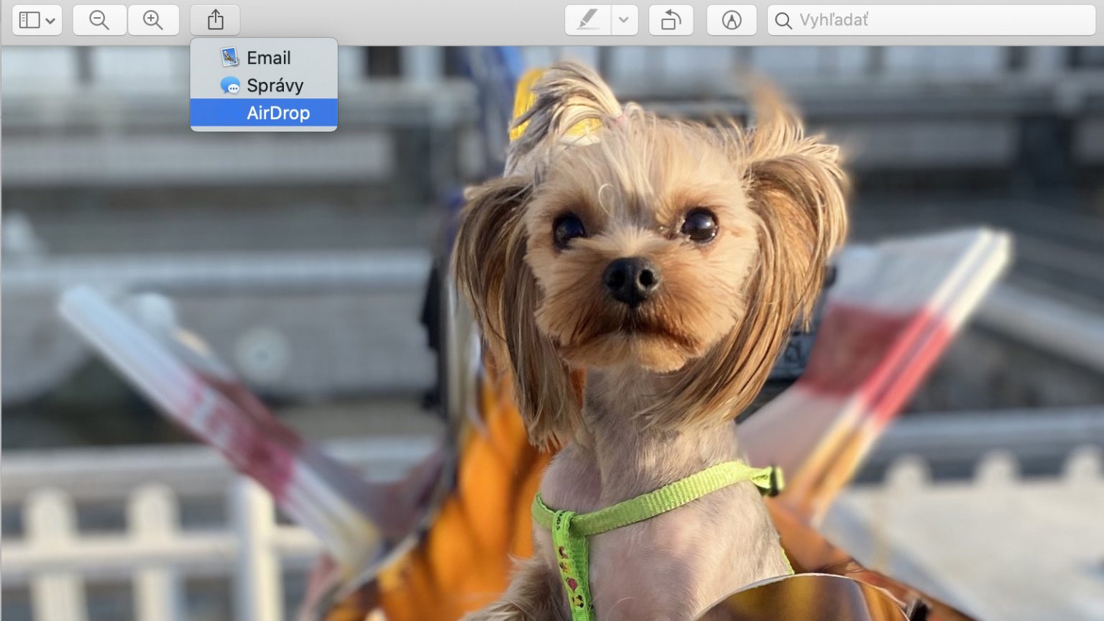Zoom out of the dog photo
Image resolution: width=1104 pixels, height=621 pixels.
(99, 20)
